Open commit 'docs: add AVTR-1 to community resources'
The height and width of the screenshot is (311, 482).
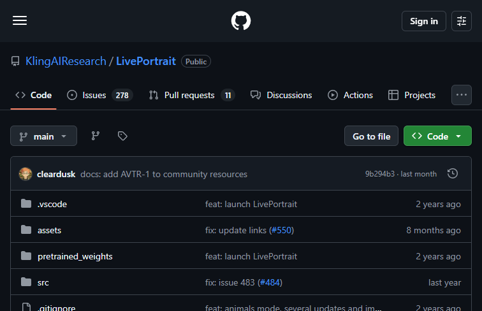(163, 174)
